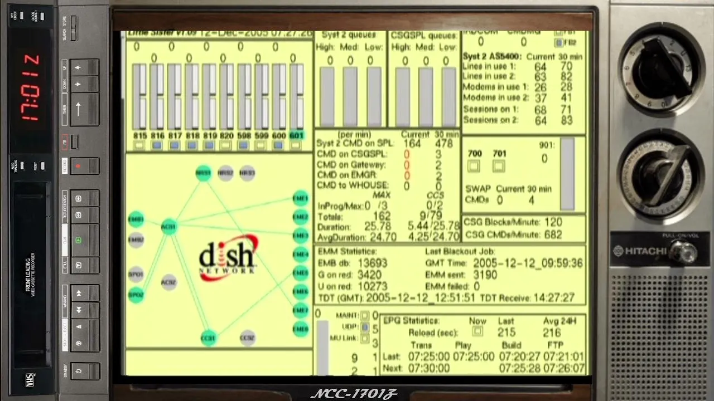Image resolution: width=714 pixels, height=401 pixels.
Task: Select the EME8 node
Action: pyautogui.click(x=301, y=329)
